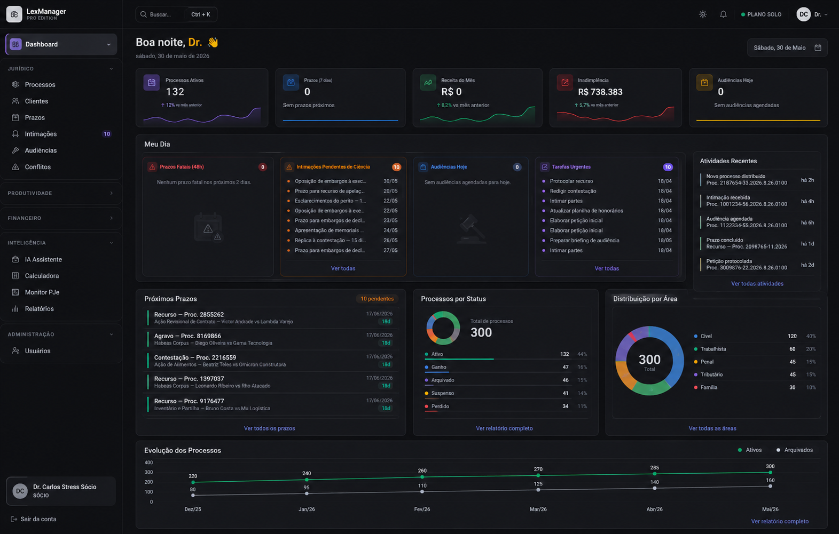Expand the Produtividade sidebar section
839x534 pixels.
(x=111, y=193)
